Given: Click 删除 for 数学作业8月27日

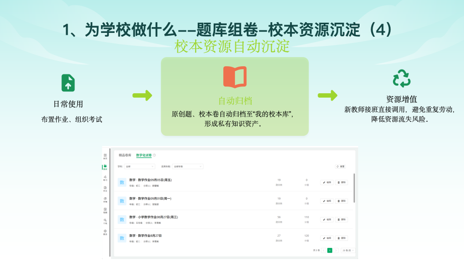Looking at the screenshot, I should [341, 238].
